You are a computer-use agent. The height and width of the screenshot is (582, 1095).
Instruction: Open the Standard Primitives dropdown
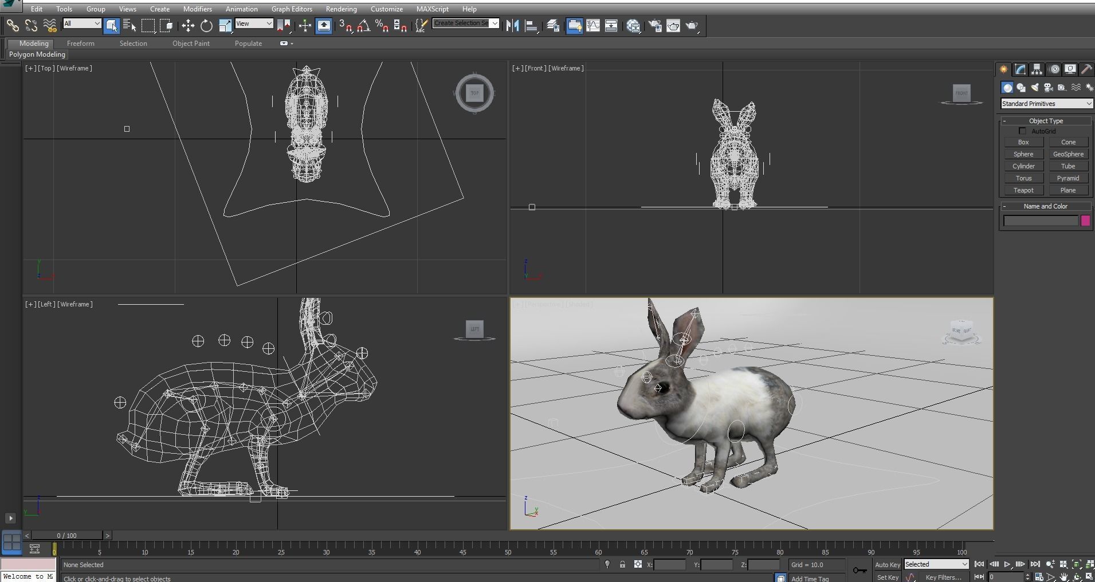pos(1046,104)
